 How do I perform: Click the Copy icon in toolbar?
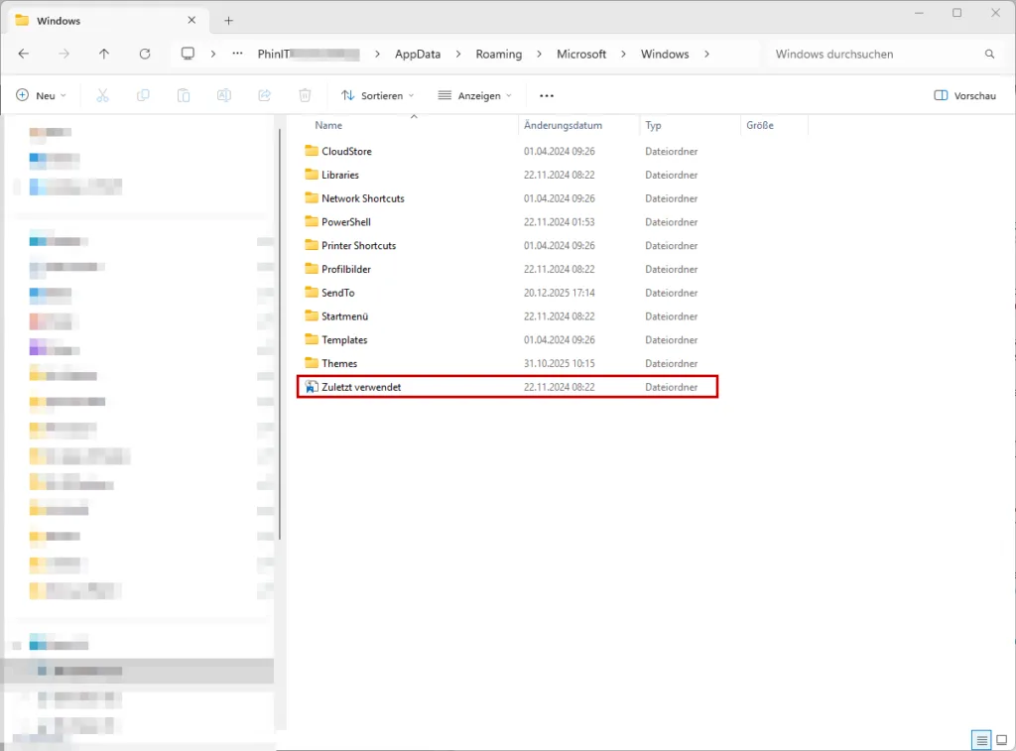(x=143, y=95)
